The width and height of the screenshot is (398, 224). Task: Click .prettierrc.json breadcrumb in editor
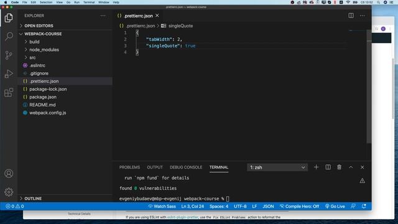point(141,26)
